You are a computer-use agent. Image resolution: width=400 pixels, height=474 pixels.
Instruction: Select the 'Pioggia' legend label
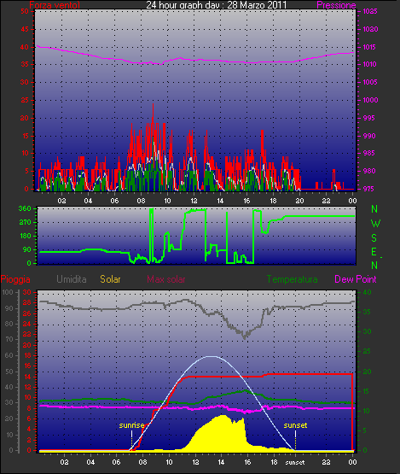15,279
